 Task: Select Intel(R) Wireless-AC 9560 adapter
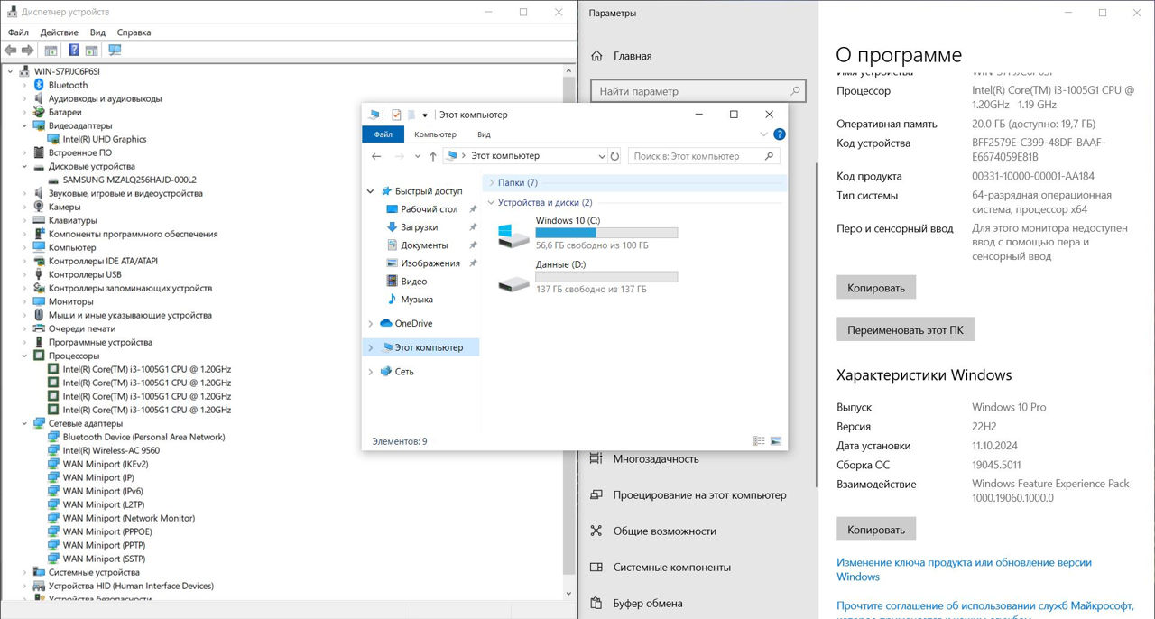(111, 450)
